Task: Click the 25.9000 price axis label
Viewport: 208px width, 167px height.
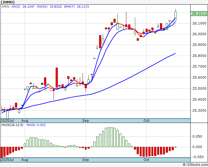Action: coord(199,45)
